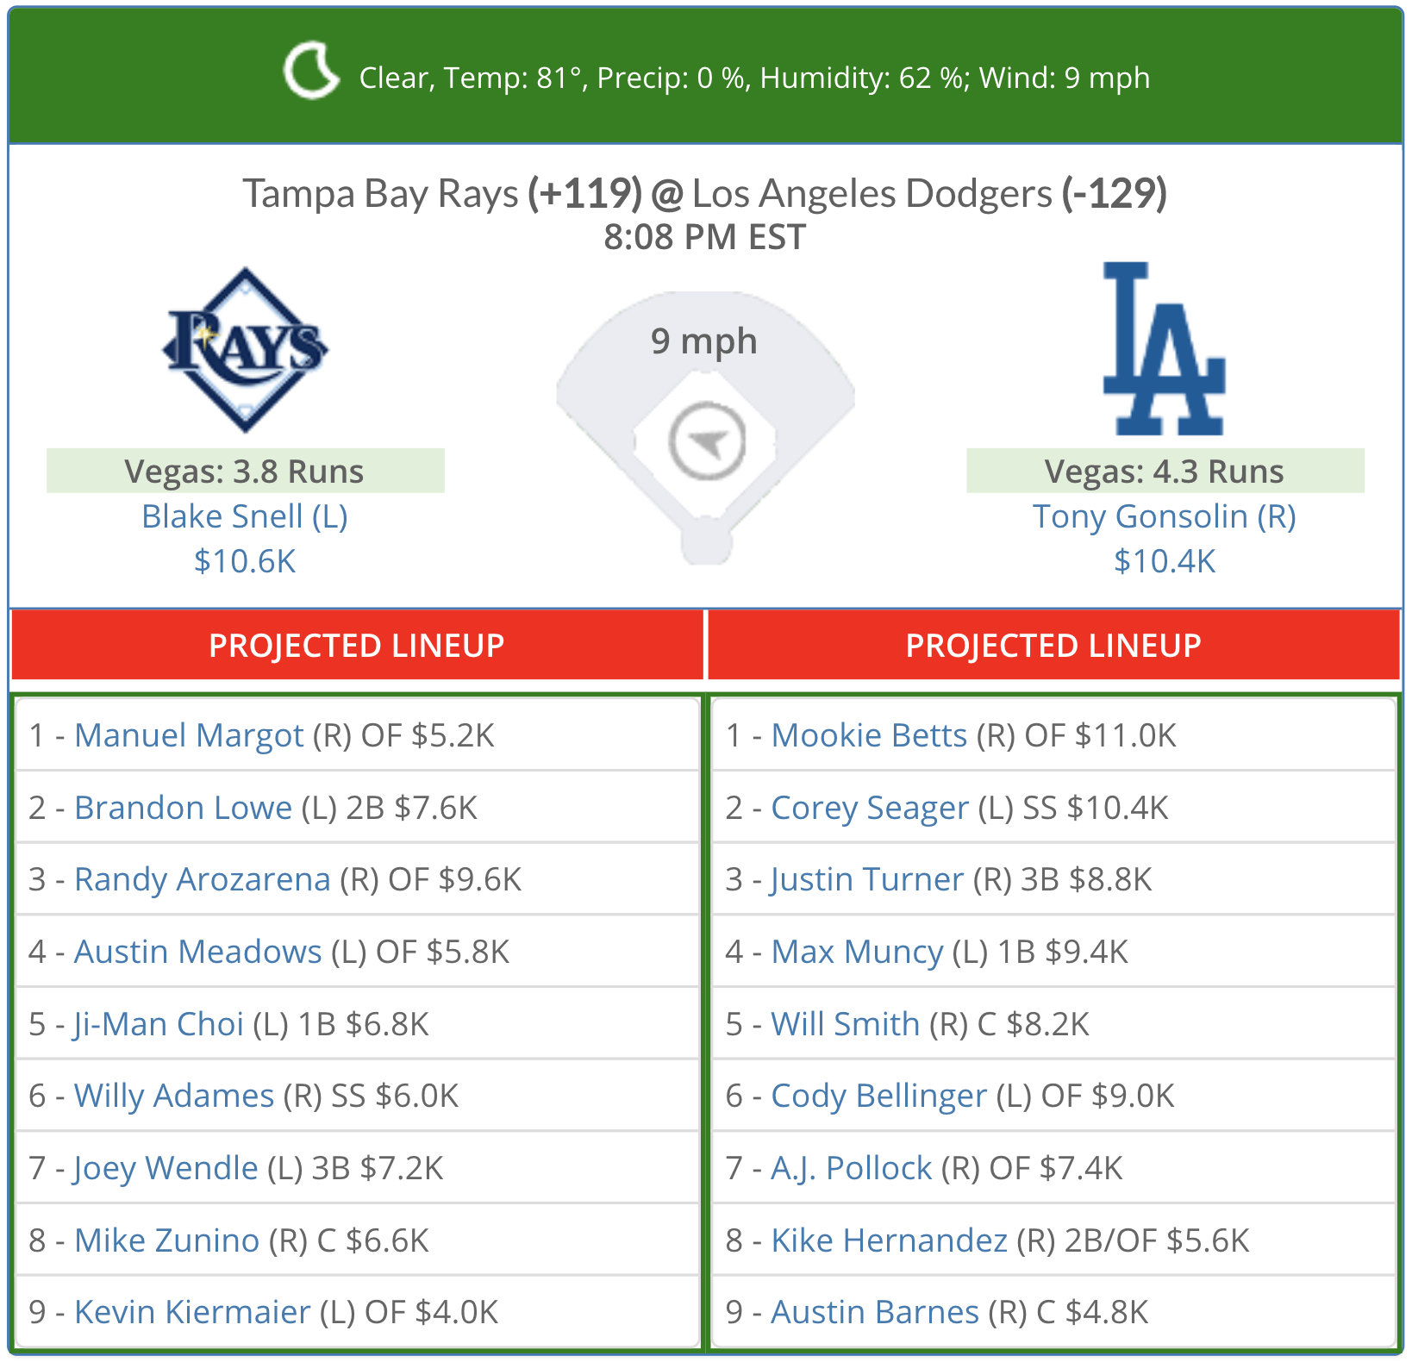Click Kike Hernandez player link

click(889, 1240)
